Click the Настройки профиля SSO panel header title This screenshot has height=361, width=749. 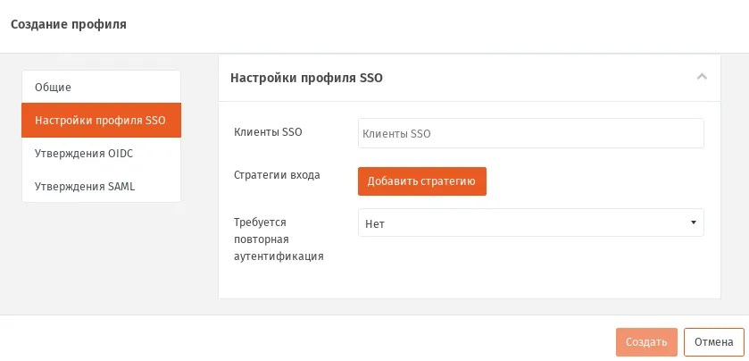coord(306,78)
